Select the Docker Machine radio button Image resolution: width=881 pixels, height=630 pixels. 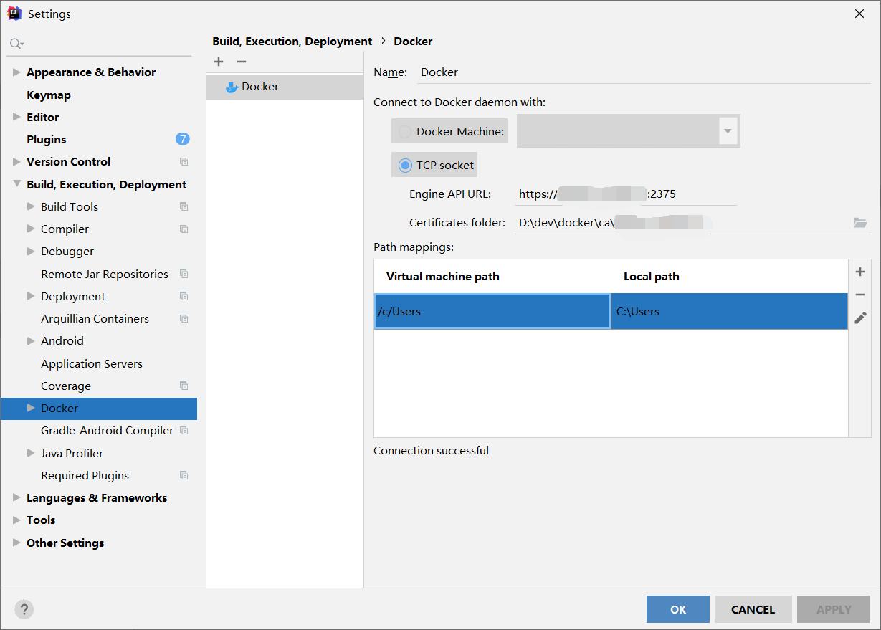405,132
